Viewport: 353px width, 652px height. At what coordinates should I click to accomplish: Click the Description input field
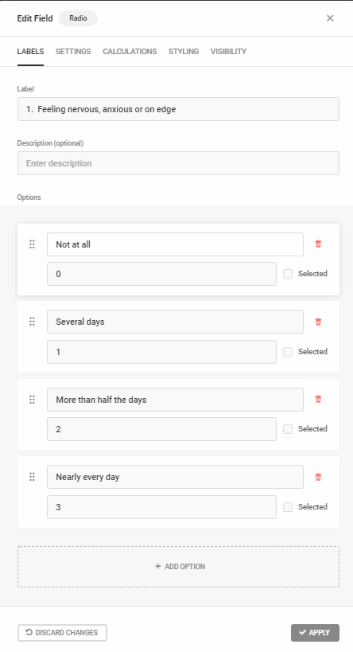[178, 163]
